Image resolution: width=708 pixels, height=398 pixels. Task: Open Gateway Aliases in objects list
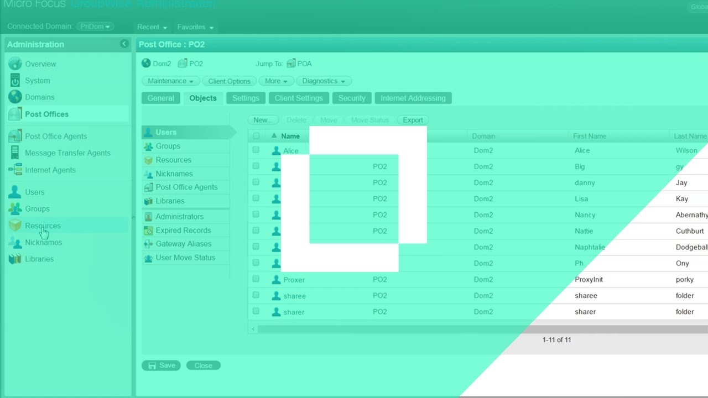coord(183,244)
